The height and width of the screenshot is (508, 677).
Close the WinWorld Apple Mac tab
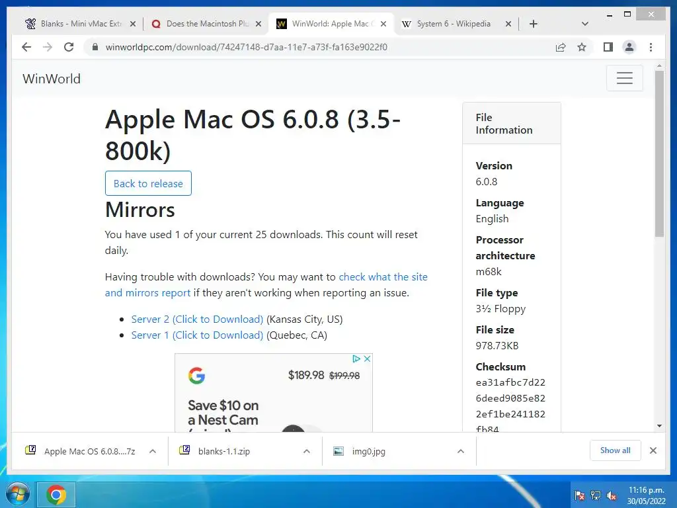pos(383,24)
